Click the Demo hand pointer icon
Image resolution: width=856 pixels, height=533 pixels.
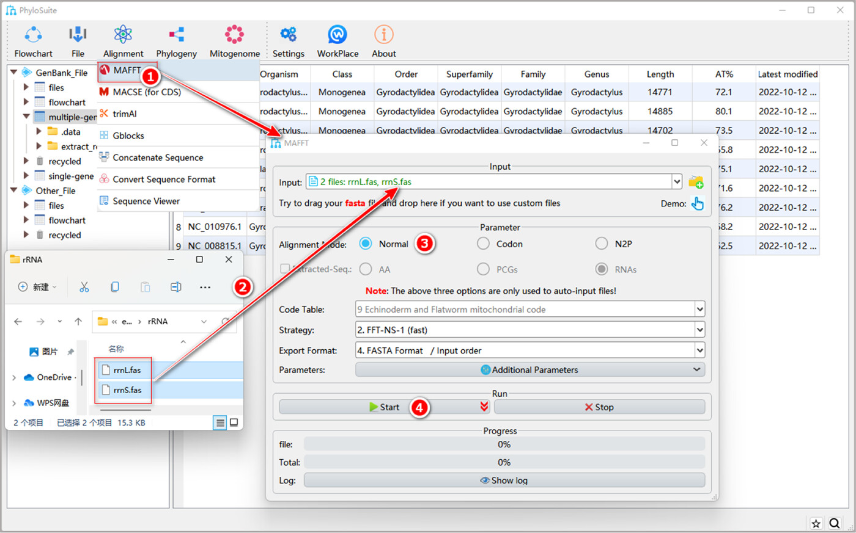click(697, 203)
